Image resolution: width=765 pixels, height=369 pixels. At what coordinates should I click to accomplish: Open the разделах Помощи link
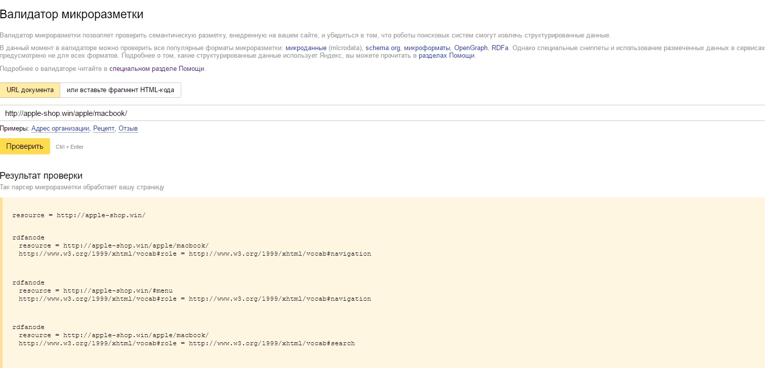(x=447, y=56)
